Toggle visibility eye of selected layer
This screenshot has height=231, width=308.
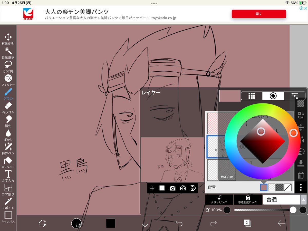pos(243,146)
